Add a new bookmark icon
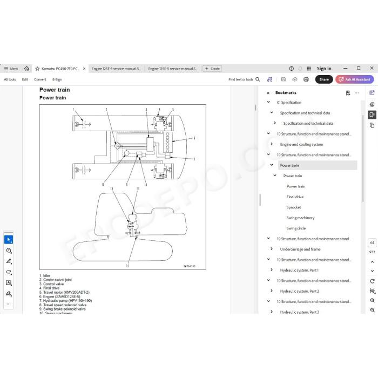 click(x=348, y=93)
